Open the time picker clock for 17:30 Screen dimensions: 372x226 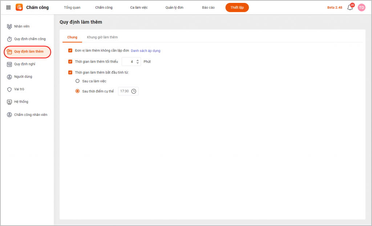click(x=134, y=91)
